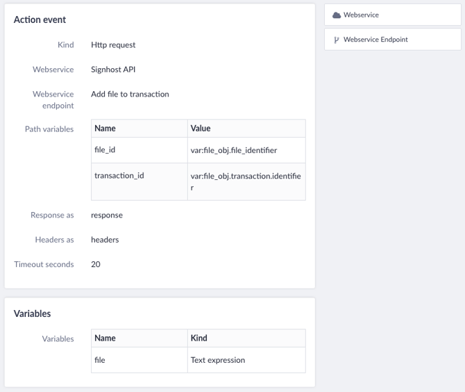Click the Name header in Path variables table
This screenshot has width=465, height=392.
105,129
